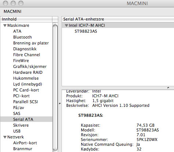174x152 pixels.
Task: Select Brannmur in the sidebar
Action: 23,149
